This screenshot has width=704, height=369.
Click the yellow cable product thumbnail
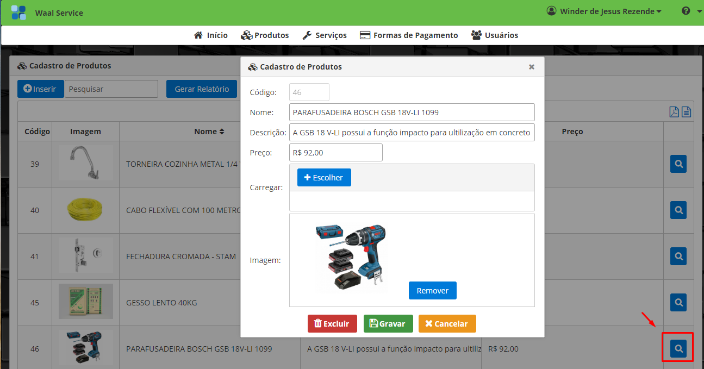[x=86, y=210]
